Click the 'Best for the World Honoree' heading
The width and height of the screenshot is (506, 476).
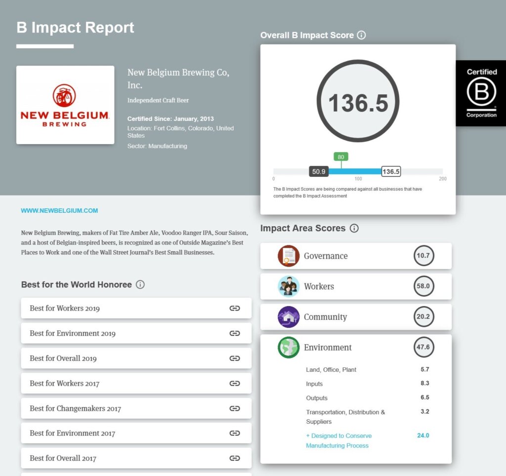coord(77,284)
